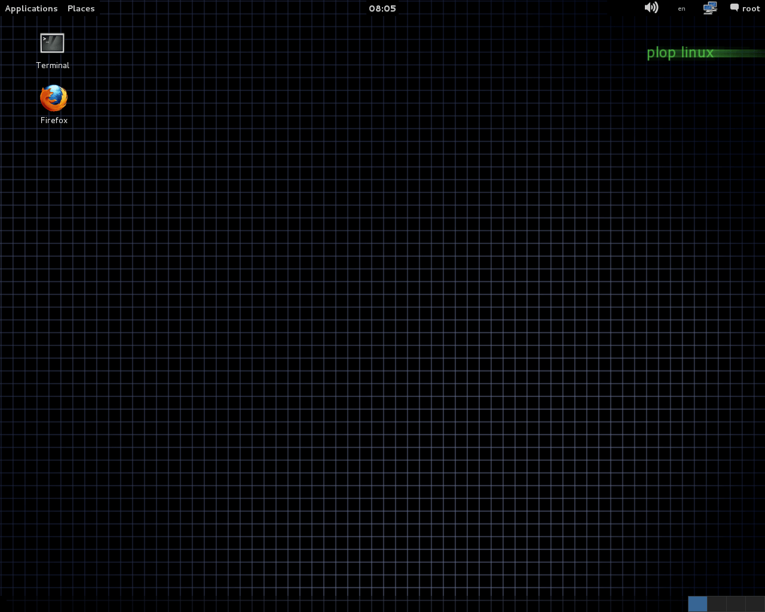Open the Applications menu
Image resolution: width=765 pixels, height=612 pixels.
coord(31,8)
